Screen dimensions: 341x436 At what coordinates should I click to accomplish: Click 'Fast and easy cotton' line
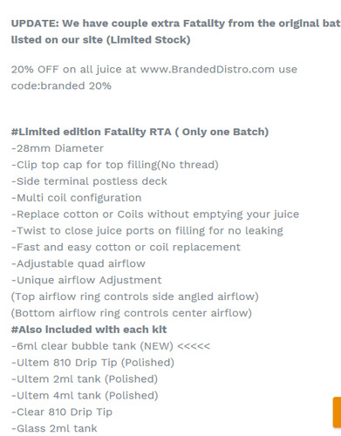pos(126,248)
